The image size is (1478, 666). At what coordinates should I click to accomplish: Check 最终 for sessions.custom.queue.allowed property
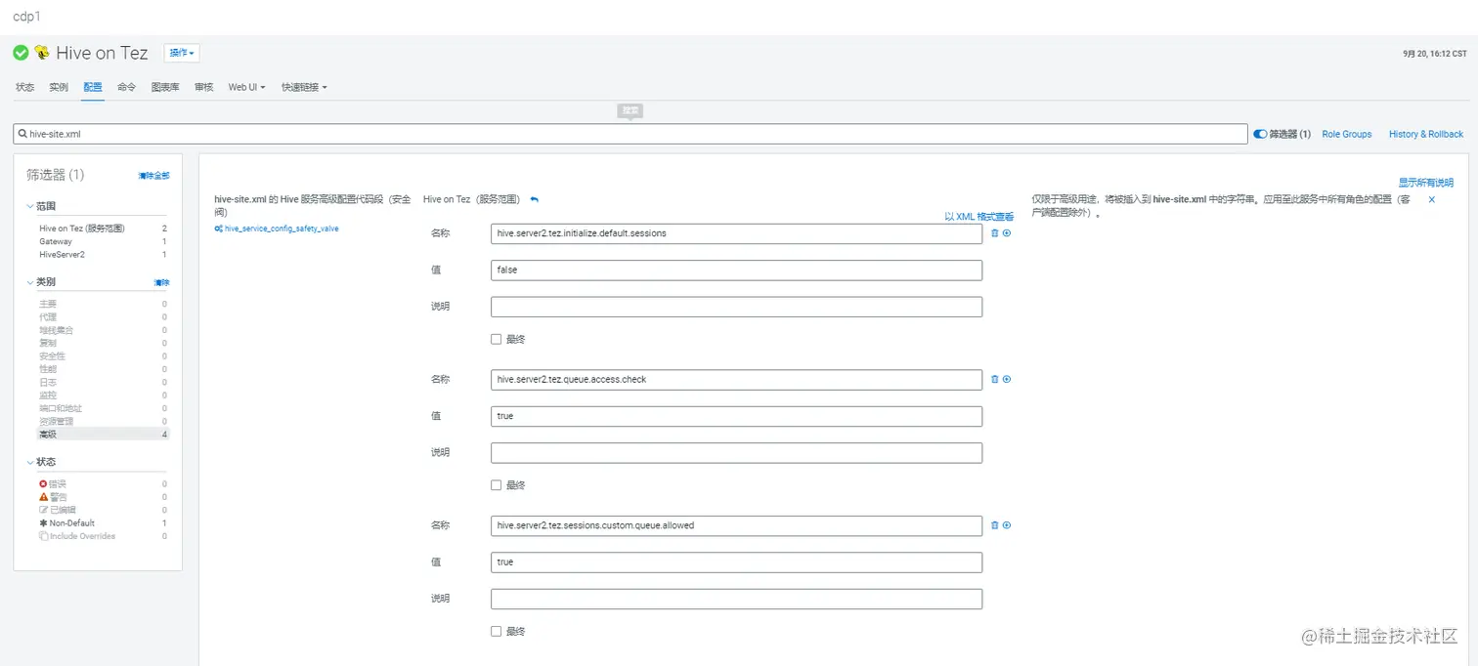tap(497, 631)
